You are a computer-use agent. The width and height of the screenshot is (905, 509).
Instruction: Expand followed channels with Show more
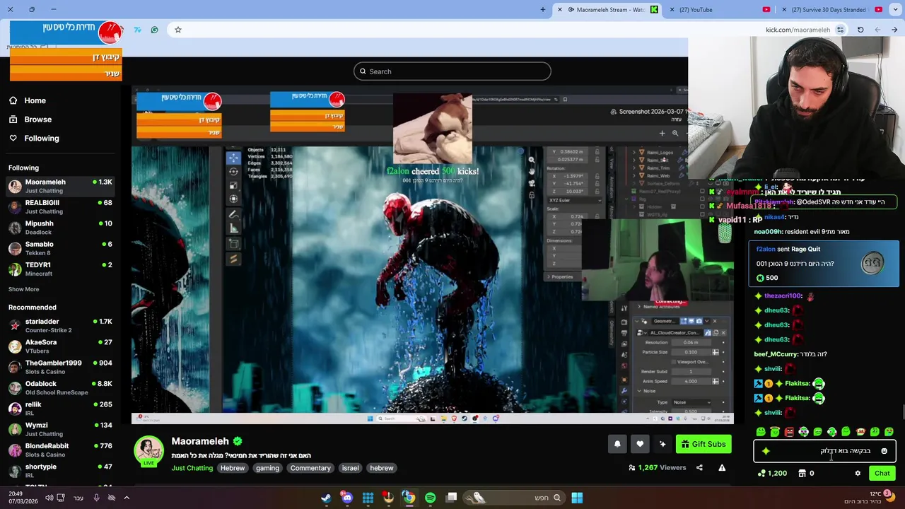(x=23, y=289)
